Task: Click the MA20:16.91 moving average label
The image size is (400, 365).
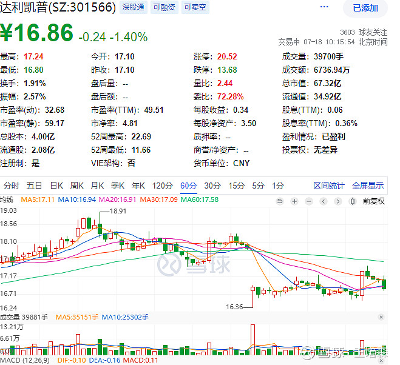Action: click(117, 199)
